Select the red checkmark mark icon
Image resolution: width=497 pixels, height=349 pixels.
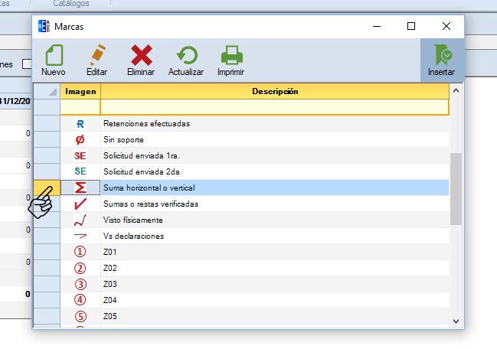click(x=80, y=204)
